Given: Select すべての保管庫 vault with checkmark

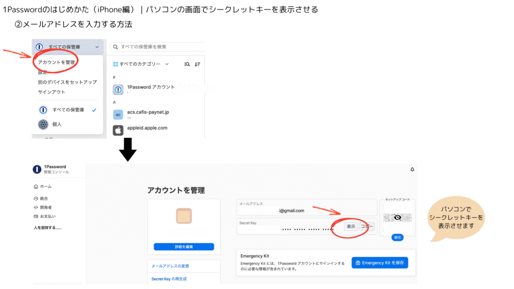Looking at the screenshot, I should (x=68, y=110).
